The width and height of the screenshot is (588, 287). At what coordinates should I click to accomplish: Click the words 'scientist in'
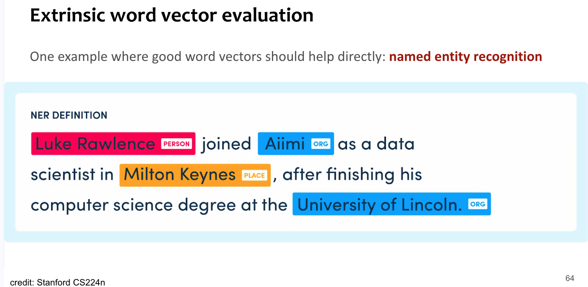coord(72,175)
